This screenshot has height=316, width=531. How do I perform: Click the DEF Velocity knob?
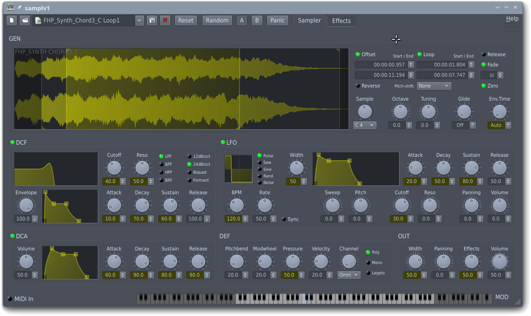coord(320,261)
